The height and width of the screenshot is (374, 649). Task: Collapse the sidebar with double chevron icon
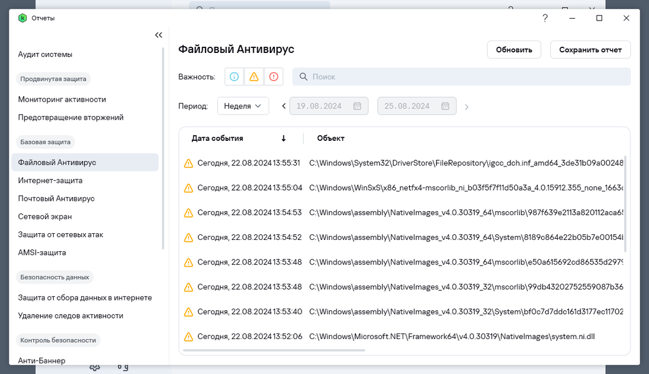point(159,35)
